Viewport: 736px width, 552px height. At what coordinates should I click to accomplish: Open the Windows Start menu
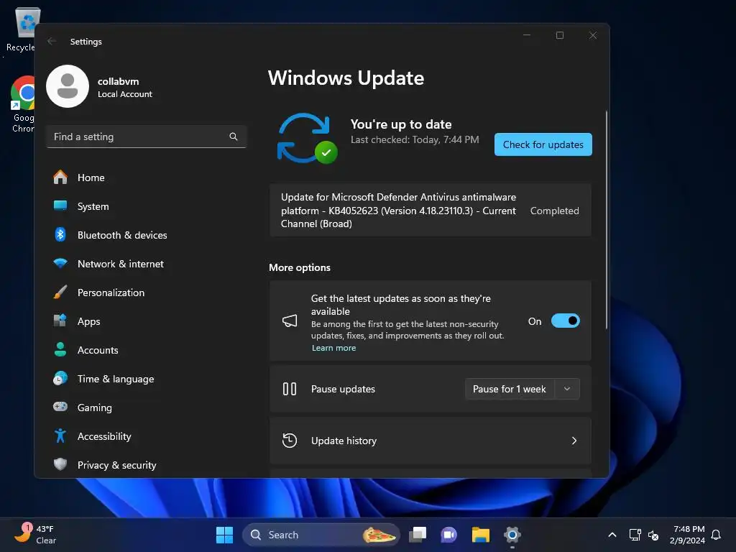(x=224, y=535)
